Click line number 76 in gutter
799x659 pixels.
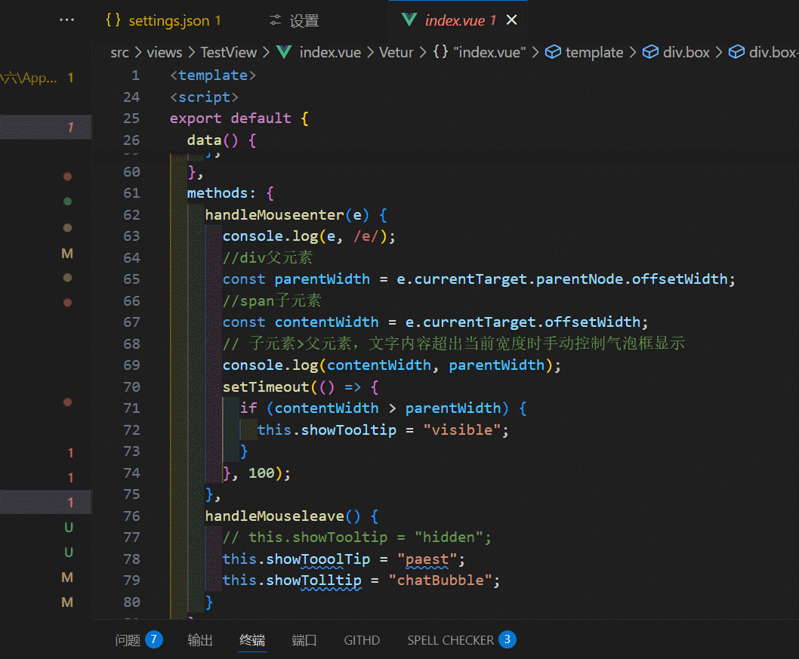(x=131, y=516)
